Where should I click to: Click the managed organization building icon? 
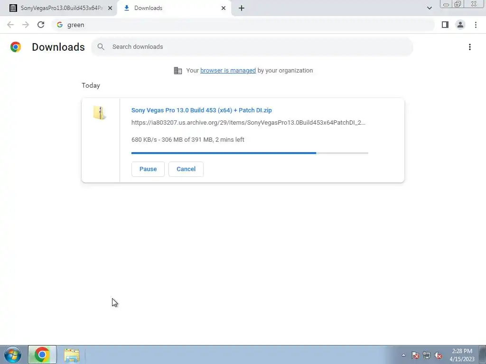(x=178, y=71)
